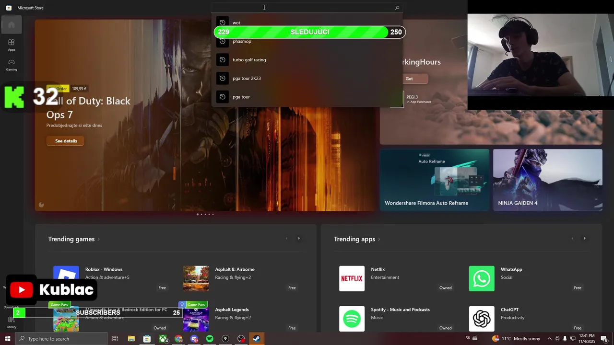Open the Xbox app from the taskbar
Image resolution: width=614 pixels, height=345 pixels.
[x=164, y=339]
